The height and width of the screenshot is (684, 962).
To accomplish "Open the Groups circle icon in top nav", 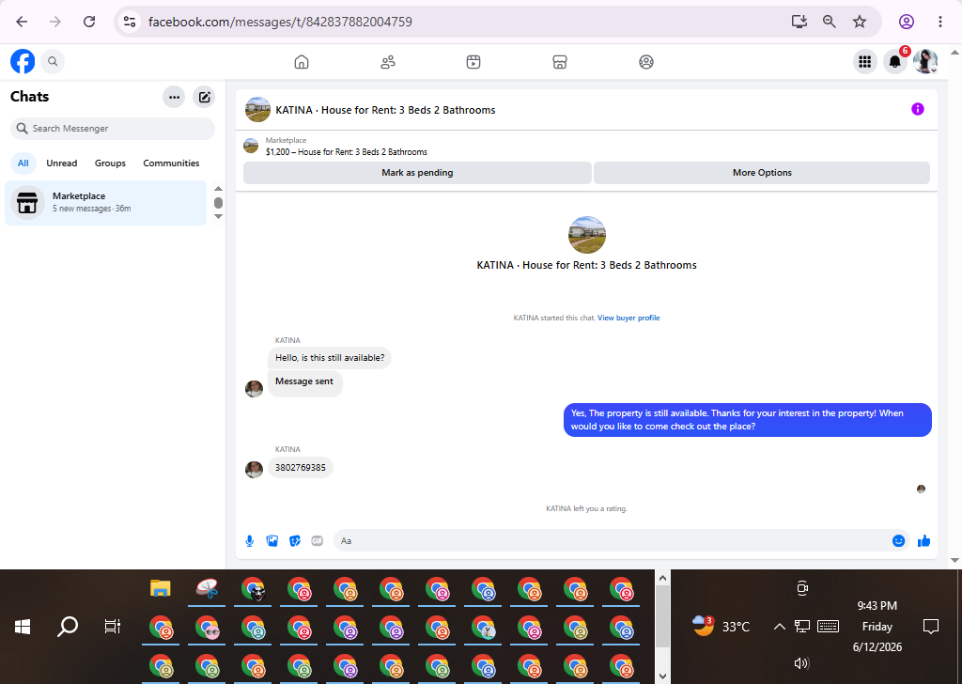I will [x=646, y=62].
